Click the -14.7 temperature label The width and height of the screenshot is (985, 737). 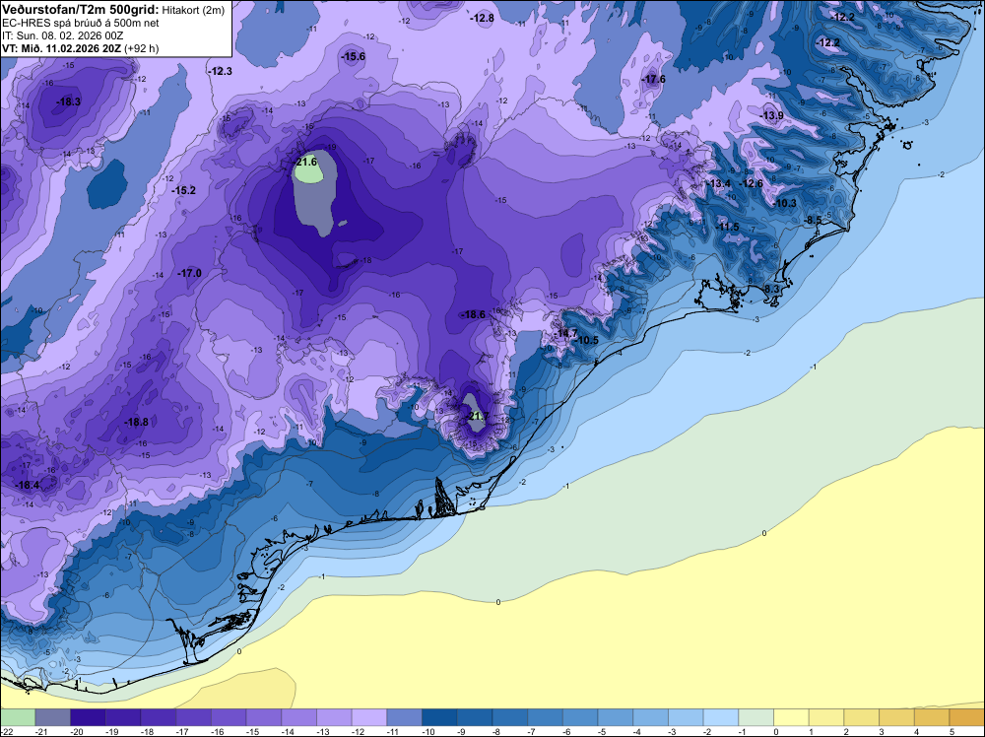click(x=565, y=333)
